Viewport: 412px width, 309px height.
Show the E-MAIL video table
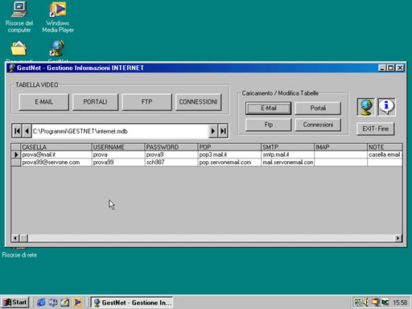tap(44, 102)
